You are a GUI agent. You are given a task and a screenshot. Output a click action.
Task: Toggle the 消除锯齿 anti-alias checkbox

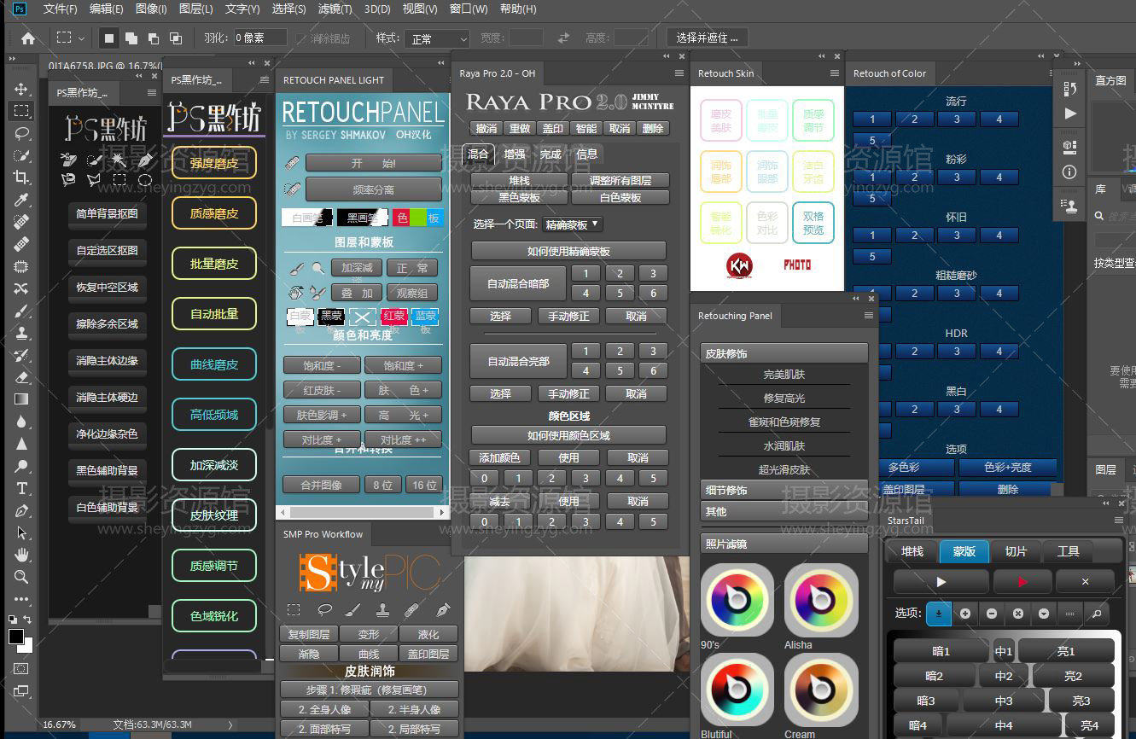[x=301, y=38]
